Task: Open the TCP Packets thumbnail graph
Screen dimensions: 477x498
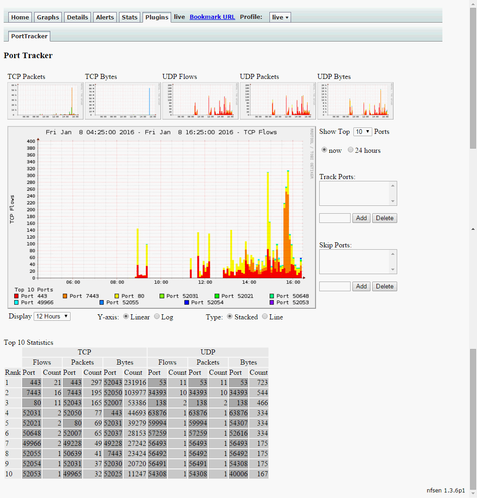Action: pos(46,101)
